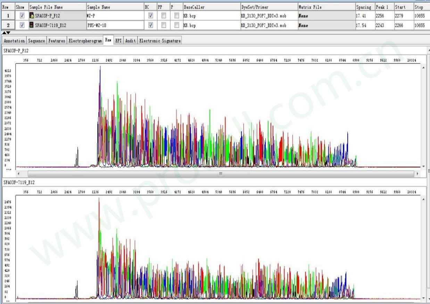Click the KB.bcp basecaller cell in row 2
Viewport: 430px width, 304px height.
pyautogui.click(x=211, y=25)
